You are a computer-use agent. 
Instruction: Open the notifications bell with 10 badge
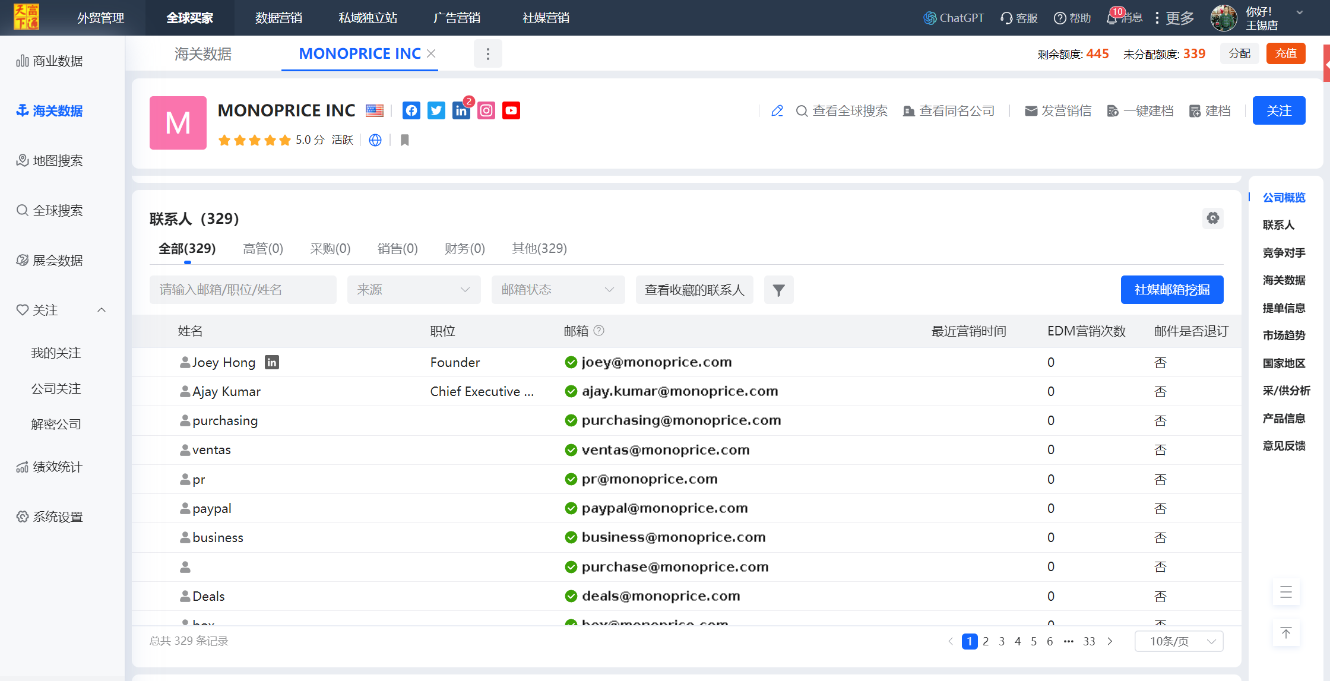coord(1112,18)
